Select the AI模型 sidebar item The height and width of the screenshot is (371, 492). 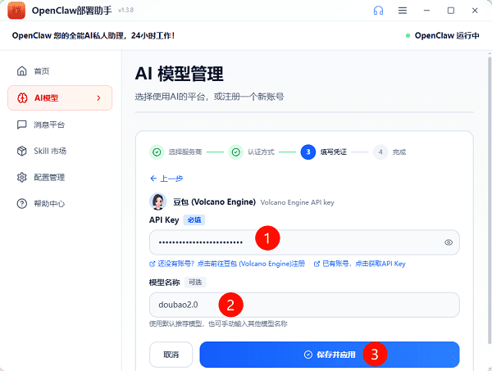[60, 97]
